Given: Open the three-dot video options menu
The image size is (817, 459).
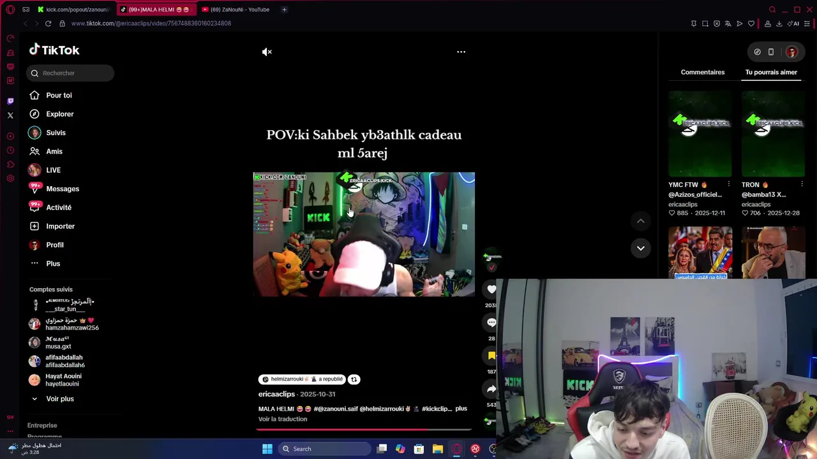Looking at the screenshot, I should click(461, 52).
